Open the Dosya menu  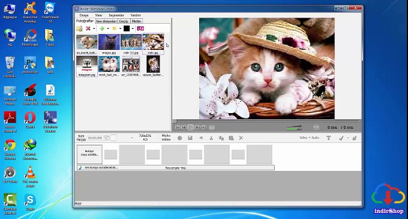coord(84,15)
